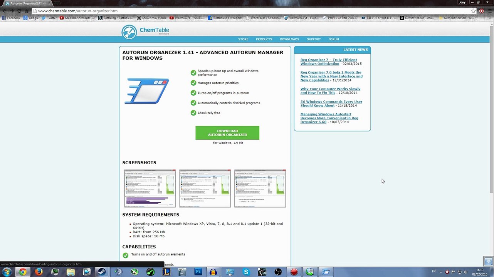The width and height of the screenshot is (494, 277).
Task: Open the Maker Max Home bookmark
Action: tap(152, 18)
